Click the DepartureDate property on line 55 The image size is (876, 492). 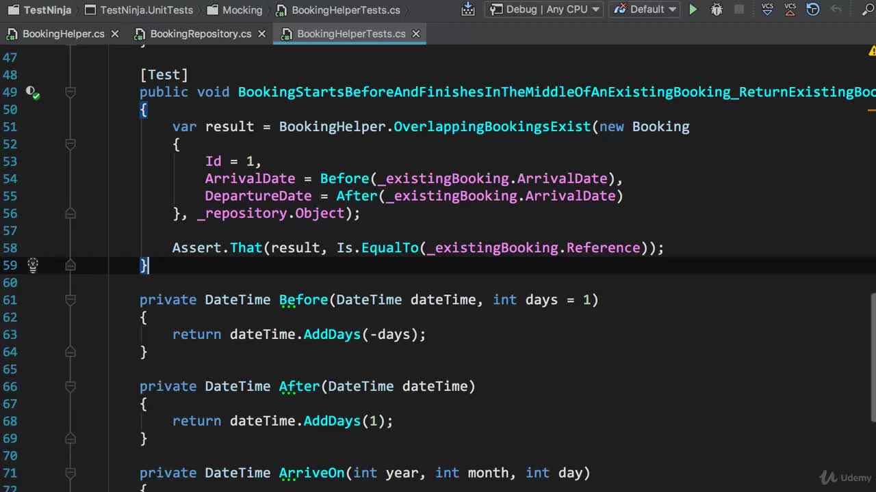[x=258, y=196]
